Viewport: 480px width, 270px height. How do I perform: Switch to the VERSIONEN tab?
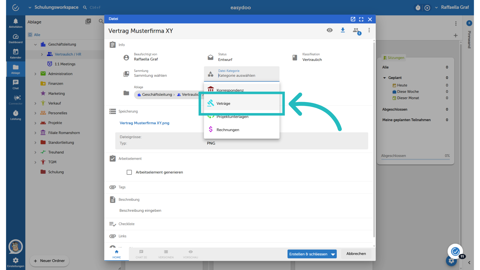(166, 254)
